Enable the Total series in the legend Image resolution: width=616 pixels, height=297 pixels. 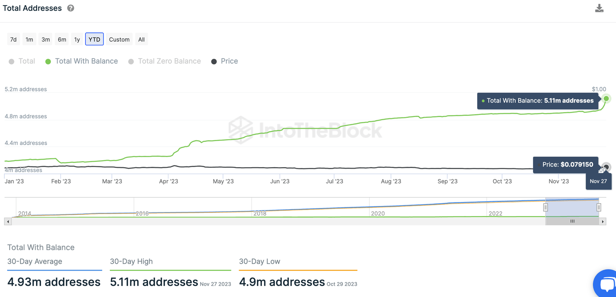(22, 61)
